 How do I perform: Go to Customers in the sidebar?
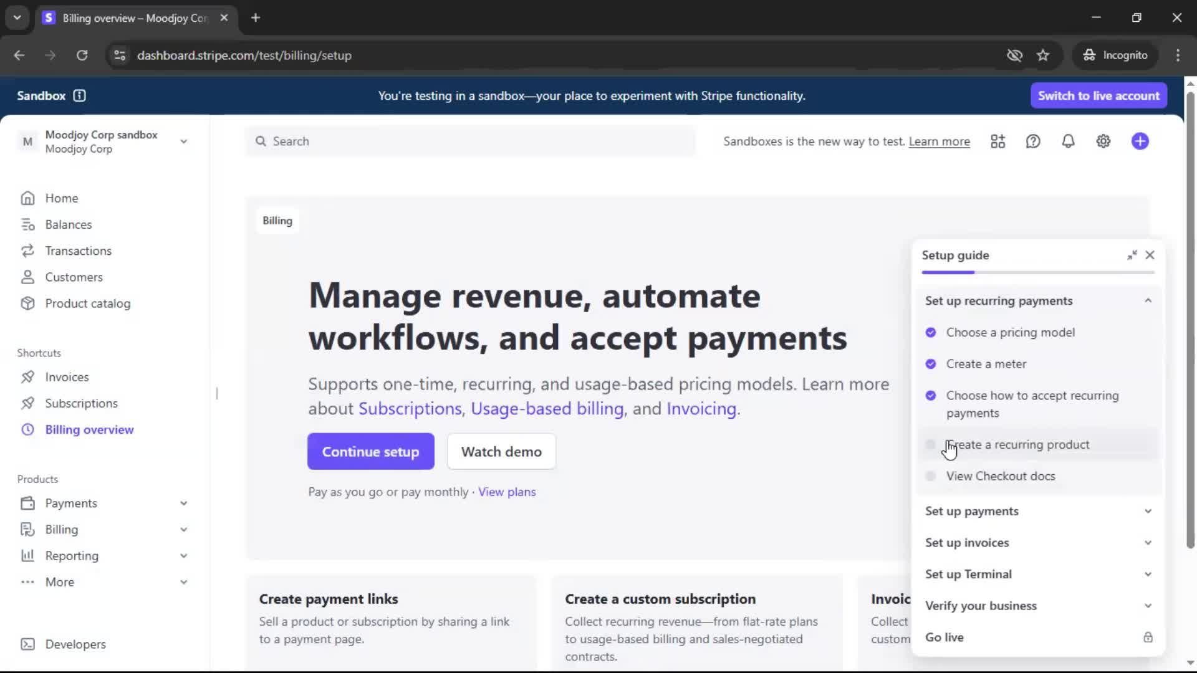pyautogui.click(x=74, y=277)
